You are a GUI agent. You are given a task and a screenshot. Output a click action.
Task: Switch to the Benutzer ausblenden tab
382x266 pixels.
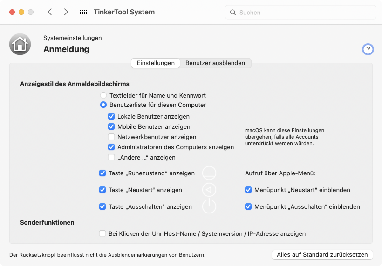point(215,63)
